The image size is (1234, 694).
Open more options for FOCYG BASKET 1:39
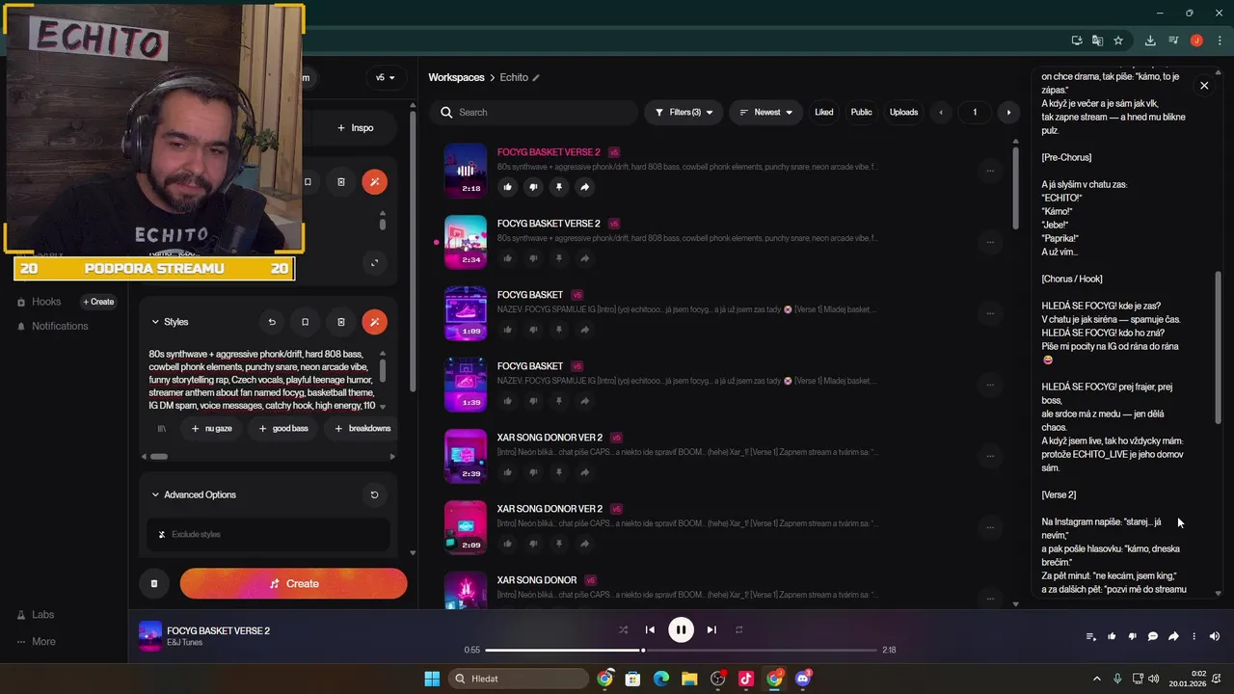point(989,385)
